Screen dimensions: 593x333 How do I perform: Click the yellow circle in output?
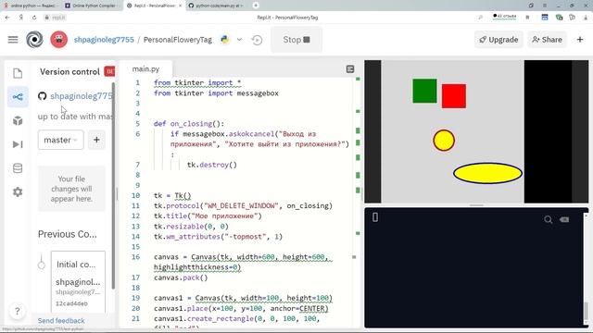[x=444, y=141]
